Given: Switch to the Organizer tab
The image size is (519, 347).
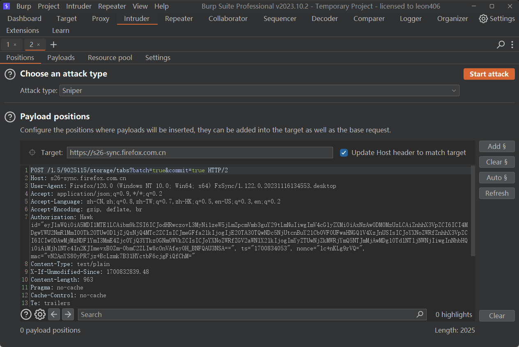Looking at the screenshot, I should [x=452, y=19].
